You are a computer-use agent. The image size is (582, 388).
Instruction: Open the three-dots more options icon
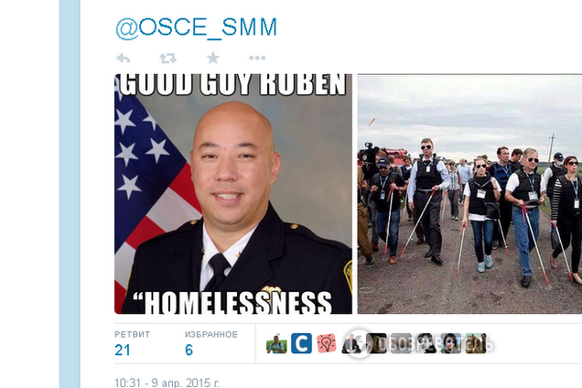coord(257,58)
